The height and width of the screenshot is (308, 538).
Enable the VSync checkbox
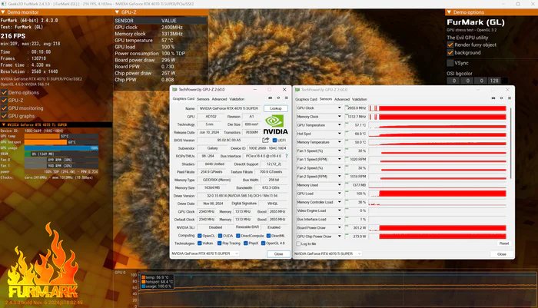450,63
